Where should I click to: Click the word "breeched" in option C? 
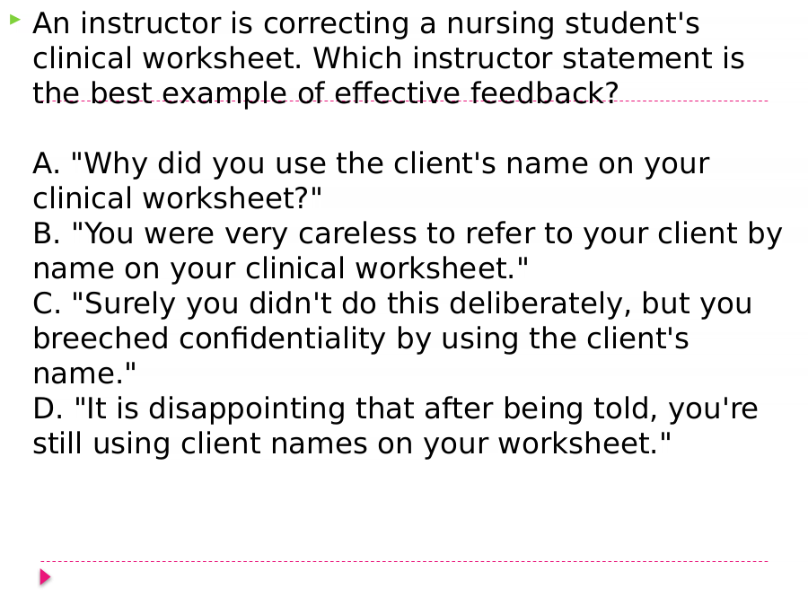(101, 338)
